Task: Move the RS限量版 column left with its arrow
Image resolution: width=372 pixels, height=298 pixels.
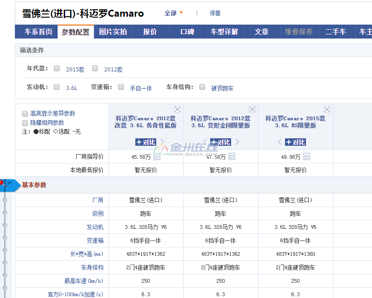Action: click(x=280, y=142)
